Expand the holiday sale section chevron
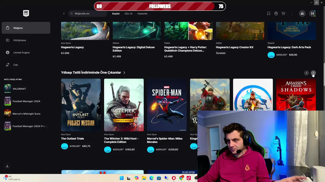The width and height of the screenshot is (325, 182). tap(124, 73)
